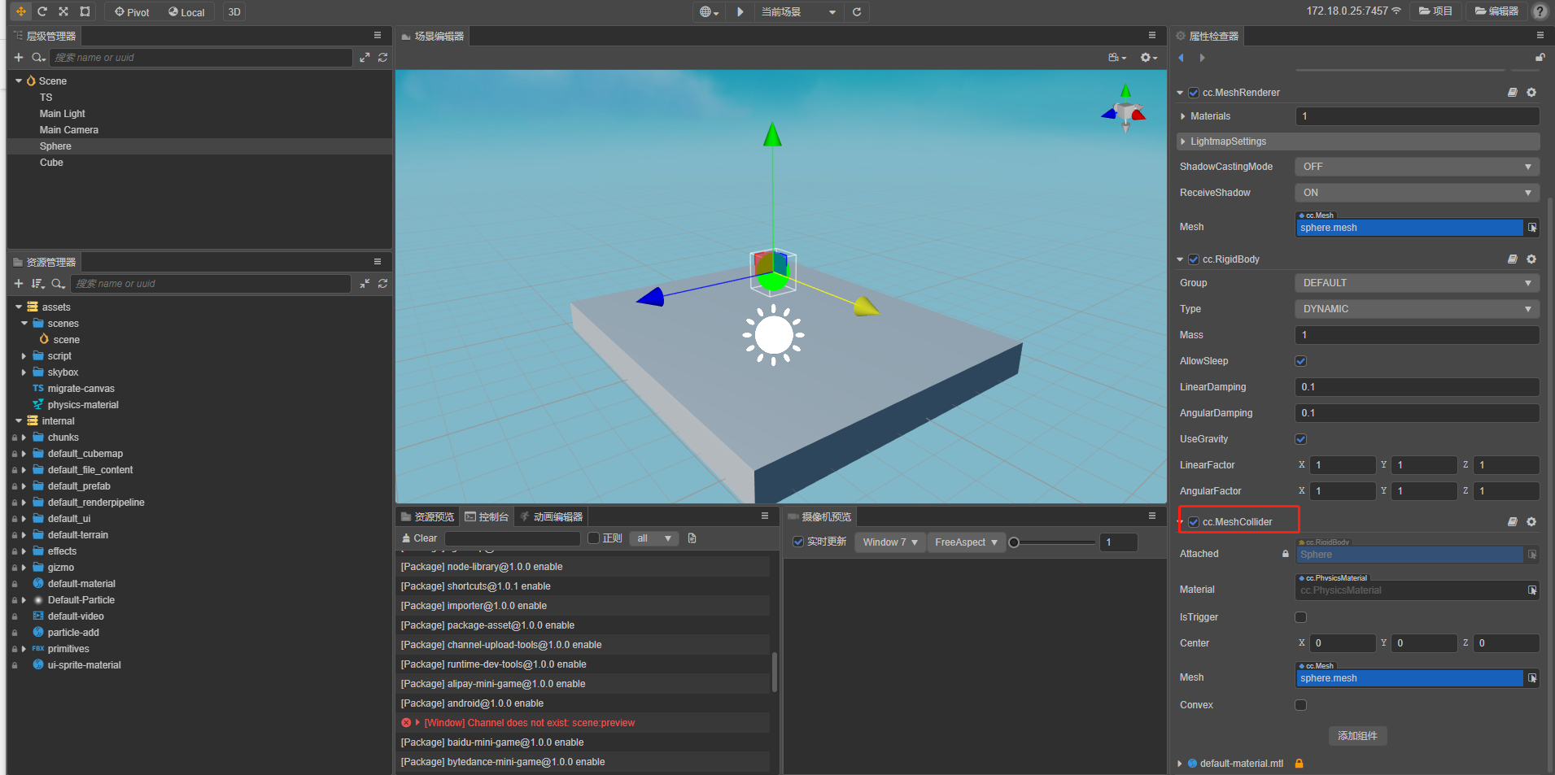
Task: Open the 当前场景 preview scene dropdown
Action: (x=798, y=11)
